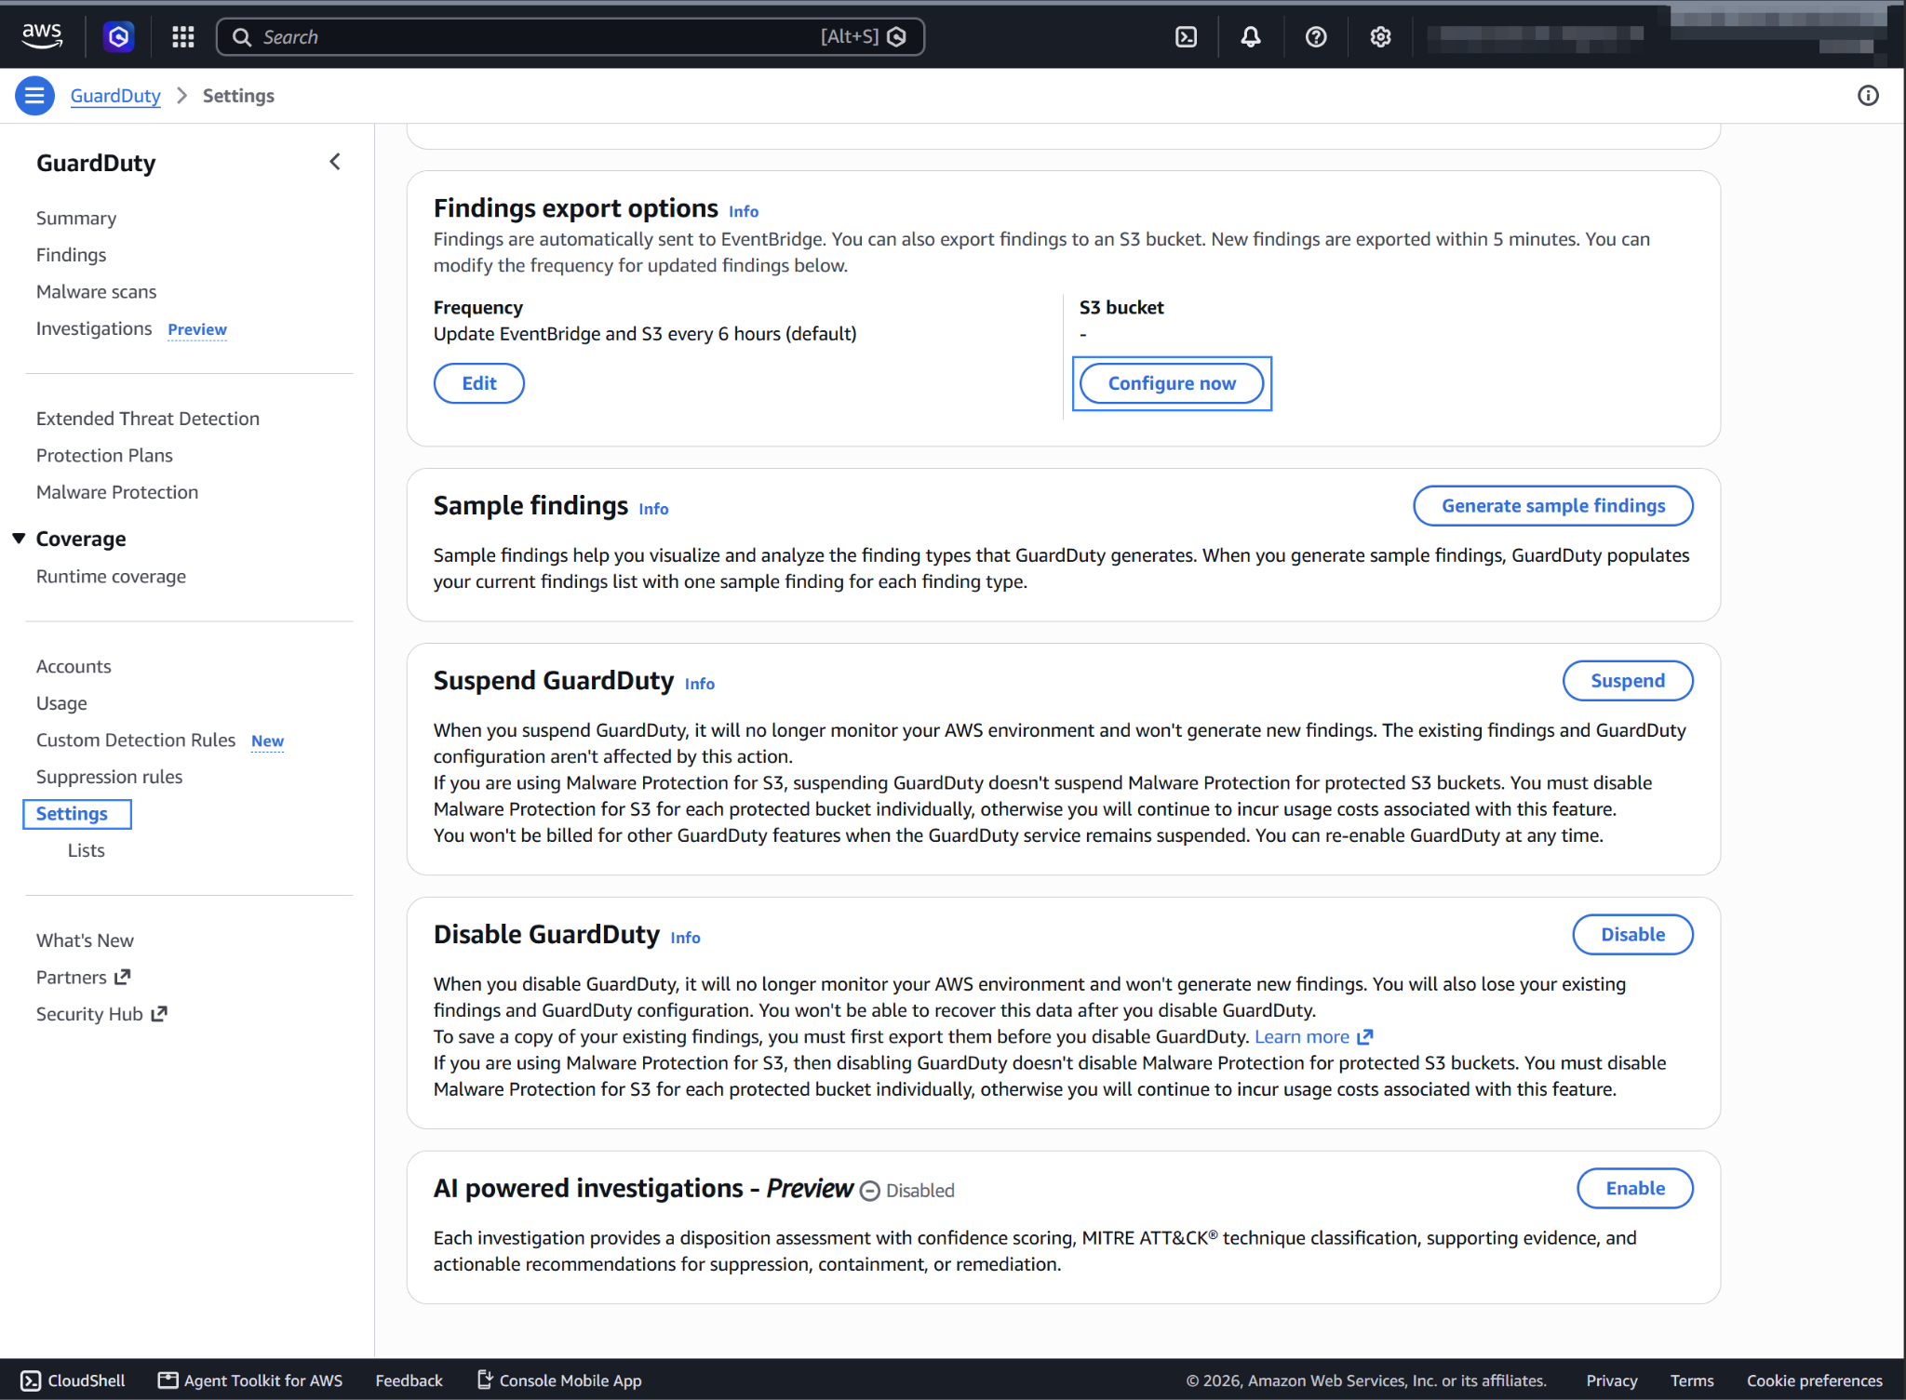The image size is (1906, 1400).
Task: Click Feedback in the footer
Action: (x=409, y=1380)
